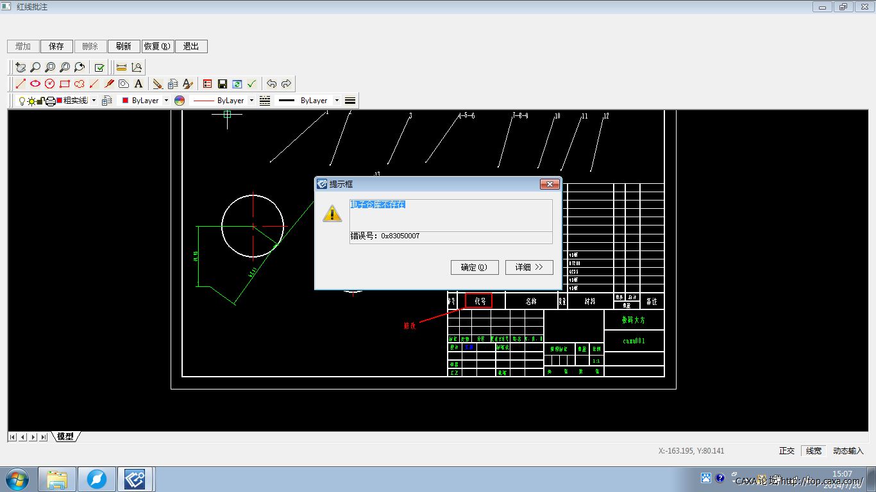Click the pan hand tool icon
The height and width of the screenshot is (492, 876).
tap(21, 67)
